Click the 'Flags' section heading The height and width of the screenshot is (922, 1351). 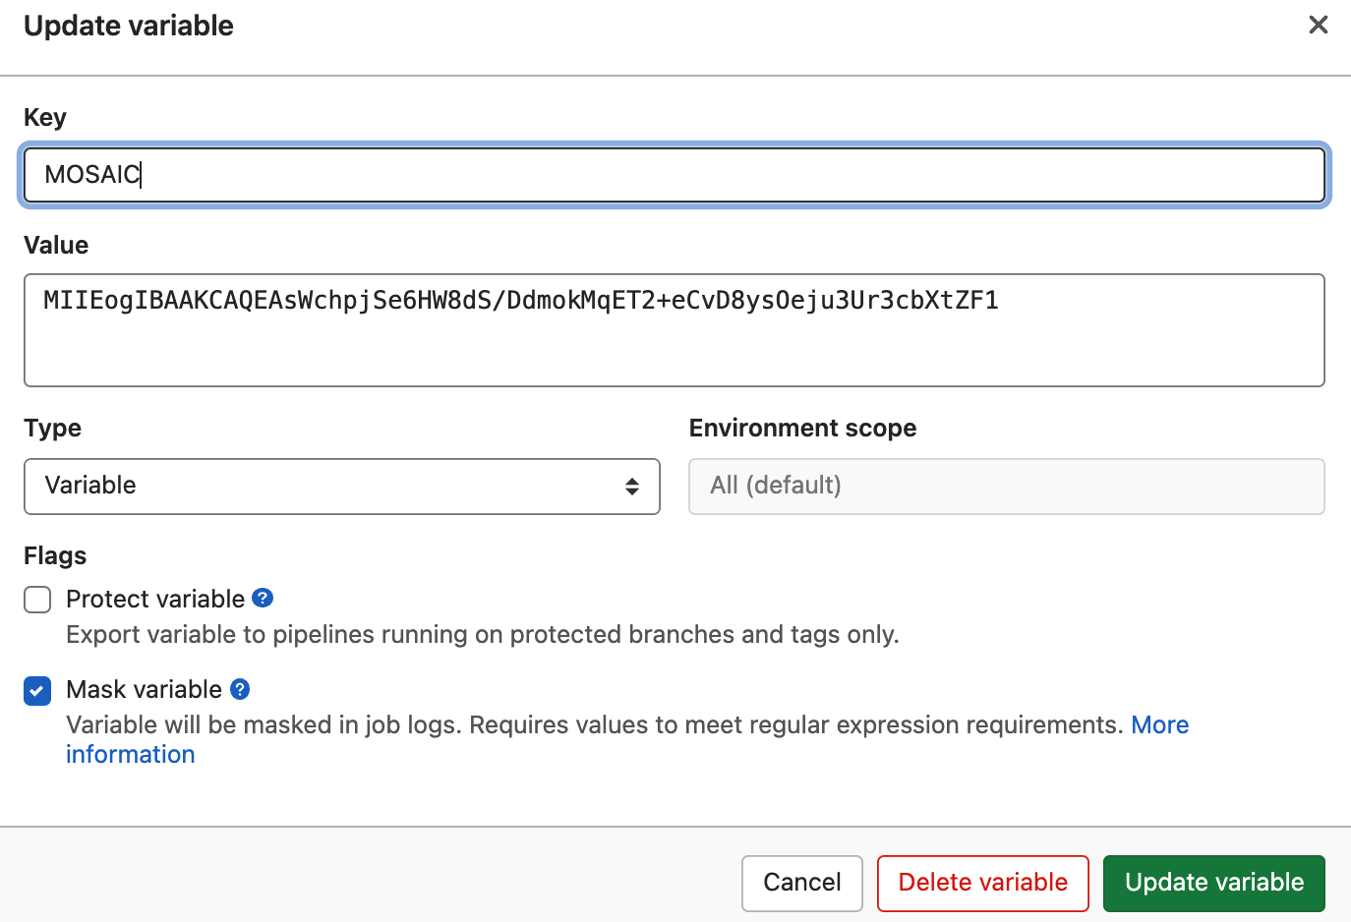(x=55, y=555)
